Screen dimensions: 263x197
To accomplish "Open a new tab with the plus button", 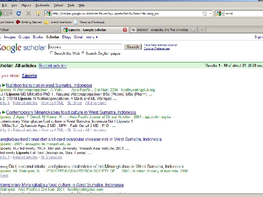I will (x=202, y=30).
